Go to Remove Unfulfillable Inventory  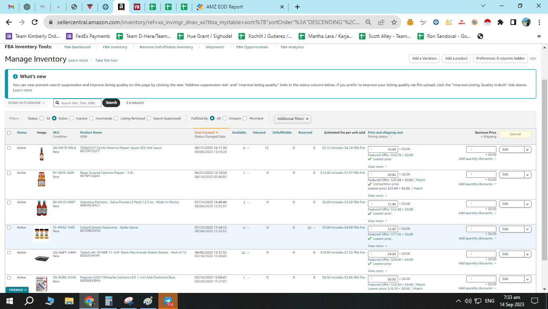[166, 47]
